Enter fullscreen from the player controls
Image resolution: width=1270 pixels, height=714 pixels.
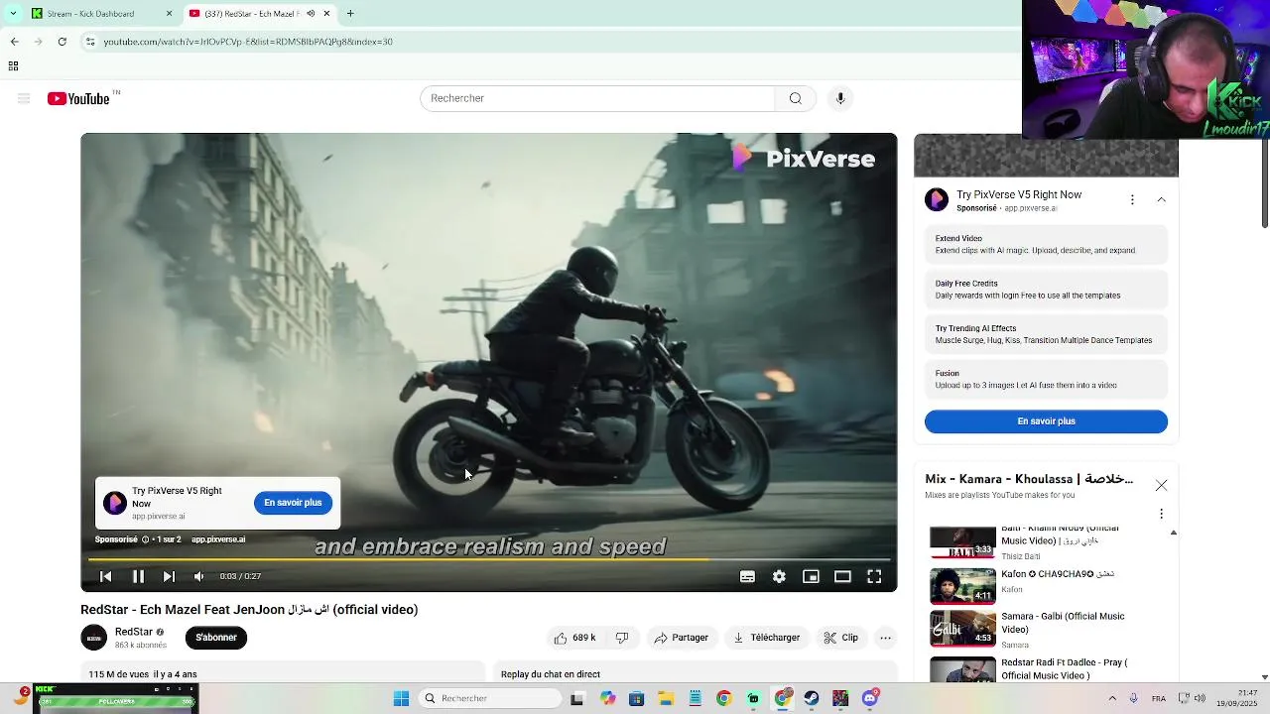click(874, 576)
